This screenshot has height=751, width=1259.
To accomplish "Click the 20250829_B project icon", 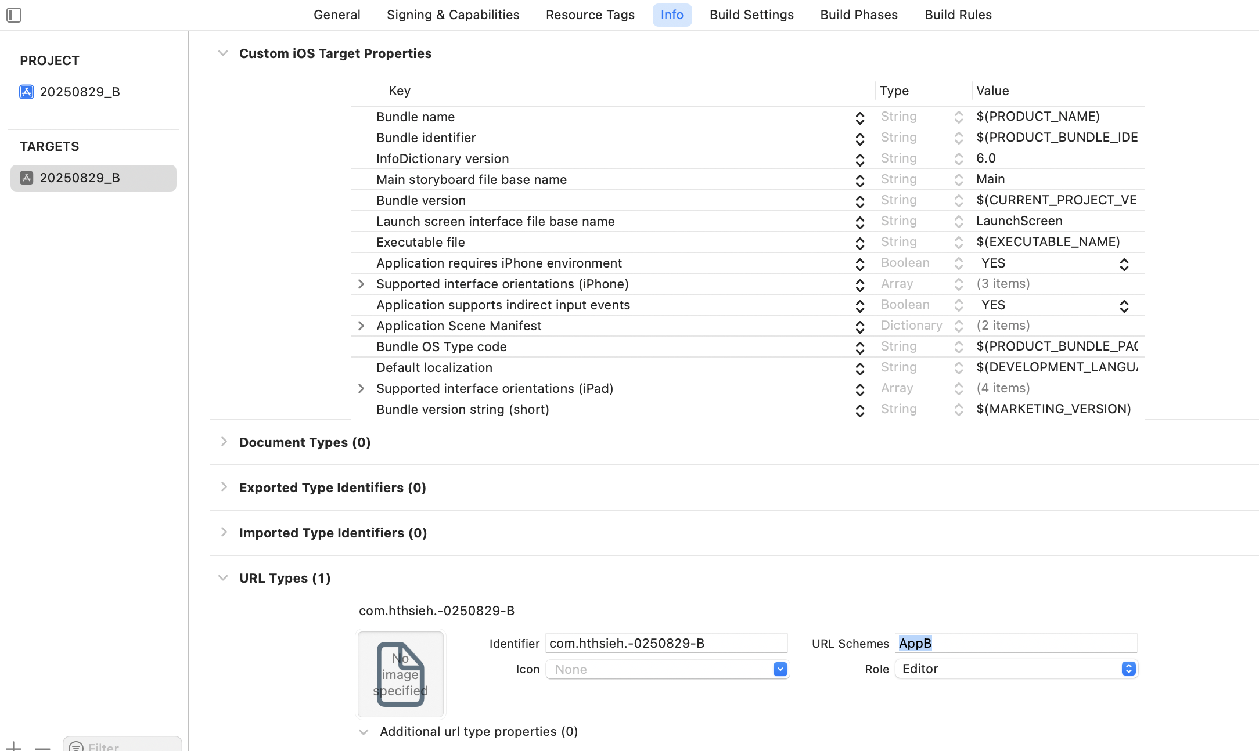I will click(x=26, y=92).
